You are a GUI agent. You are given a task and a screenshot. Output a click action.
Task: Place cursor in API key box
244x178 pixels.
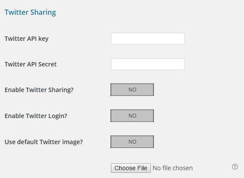click(x=148, y=39)
